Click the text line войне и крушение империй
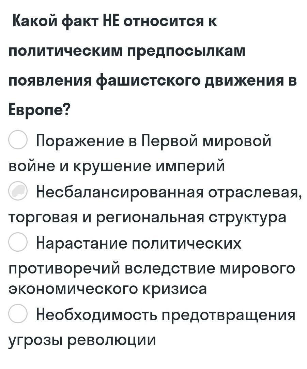Viewport: 307px width, 369px height. [x=117, y=166]
